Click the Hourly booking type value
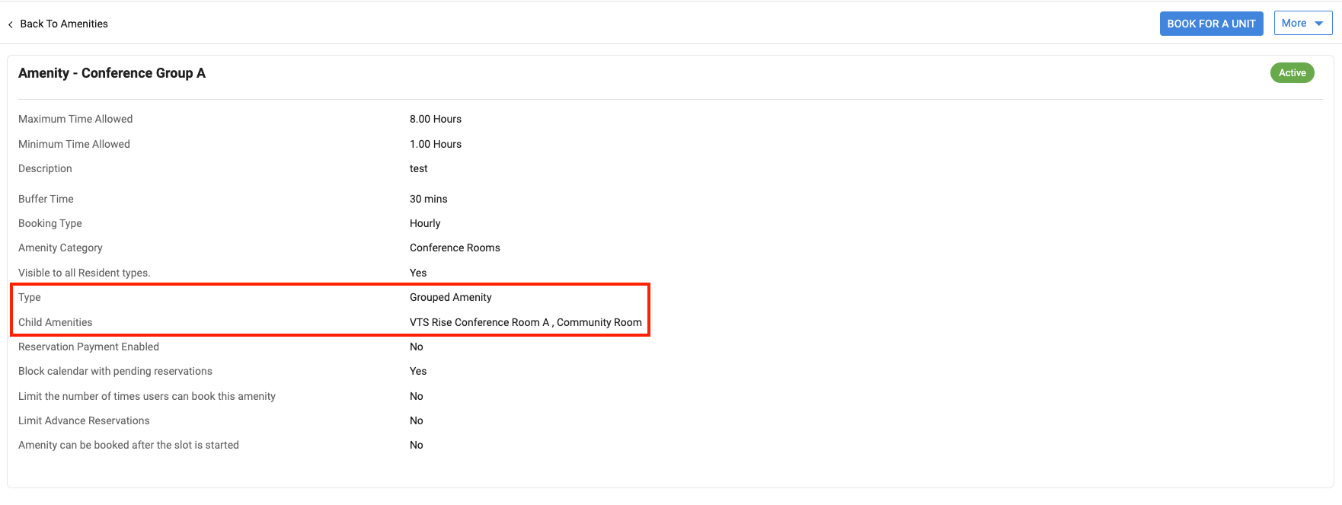Viewport: 1342px width, 505px height. [425, 223]
